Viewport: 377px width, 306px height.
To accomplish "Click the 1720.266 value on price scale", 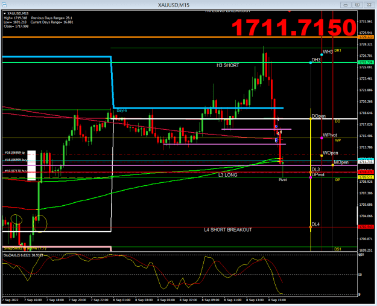I will pos(366,101).
